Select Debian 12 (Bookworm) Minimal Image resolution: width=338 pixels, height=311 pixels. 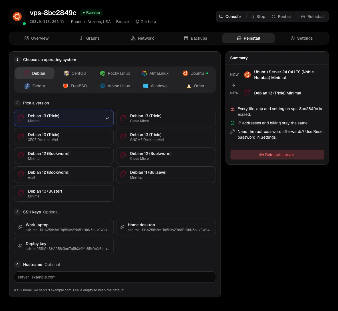click(x=64, y=156)
